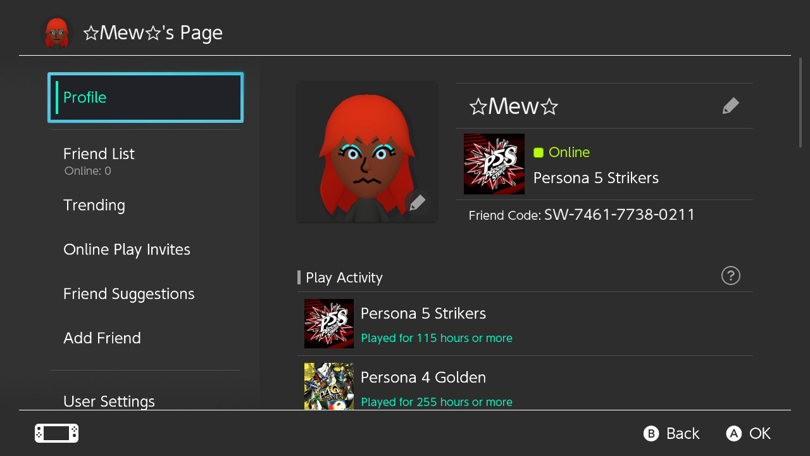Image resolution: width=810 pixels, height=456 pixels.
Task: Go to Trending section
Action: [x=146, y=205]
